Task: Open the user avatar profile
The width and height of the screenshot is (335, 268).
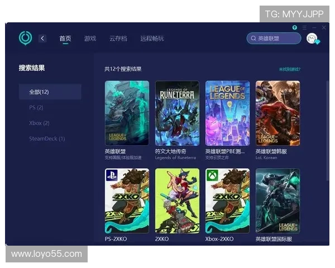Action: point(312,39)
